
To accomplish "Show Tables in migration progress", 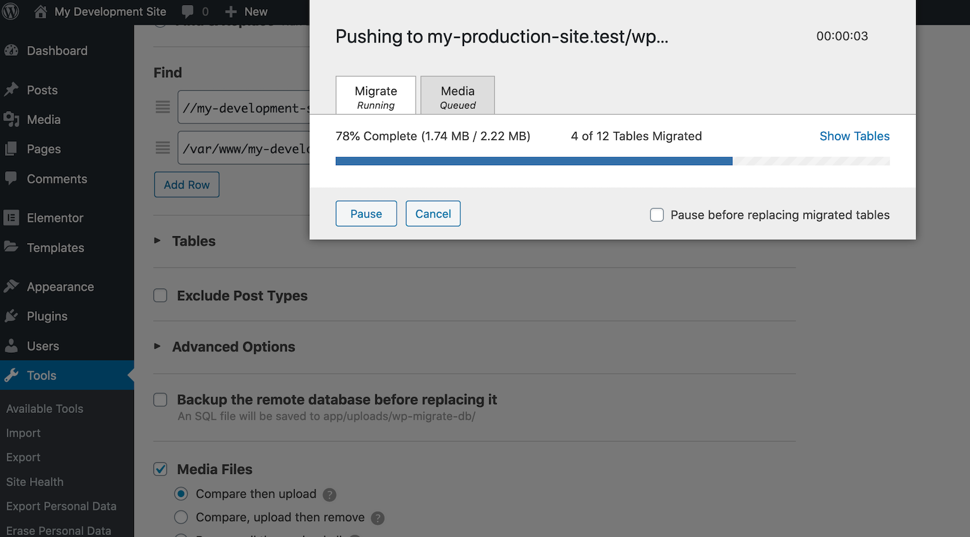I will pos(854,136).
